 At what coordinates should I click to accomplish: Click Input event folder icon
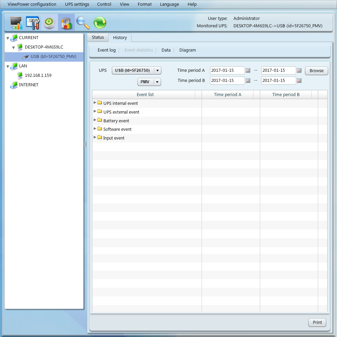[99, 137]
